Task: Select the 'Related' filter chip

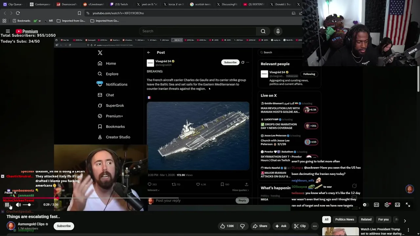Action: 366,220
